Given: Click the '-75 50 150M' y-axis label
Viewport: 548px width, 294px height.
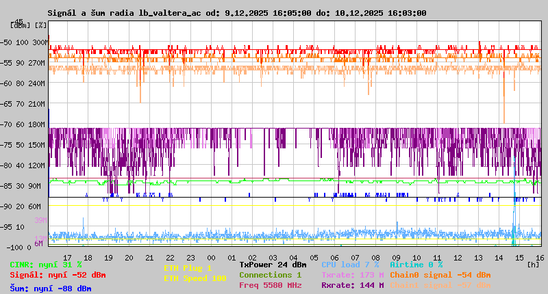Looking at the screenshot, I should pos(24,145).
